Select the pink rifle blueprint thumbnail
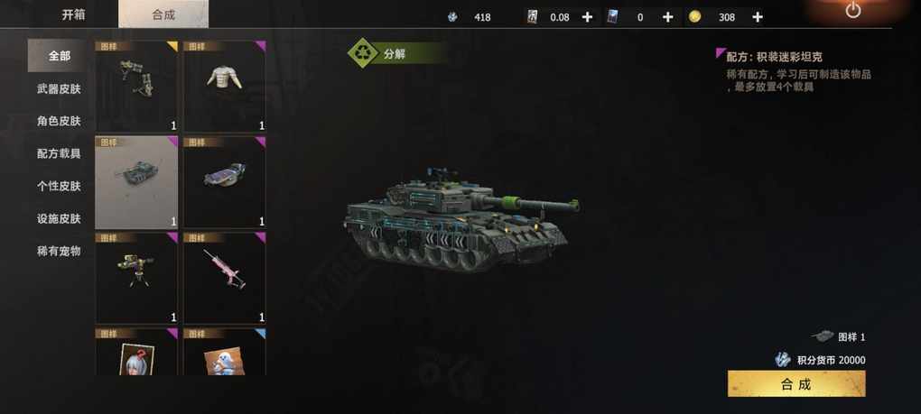This screenshot has width=921, height=414. click(224, 278)
